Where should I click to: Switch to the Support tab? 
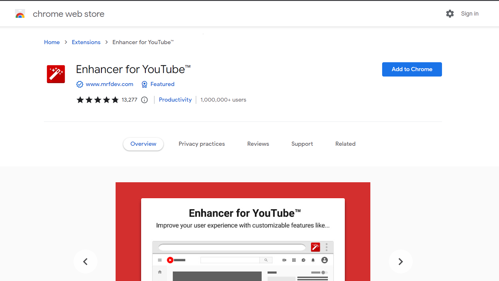pyautogui.click(x=302, y=144)
